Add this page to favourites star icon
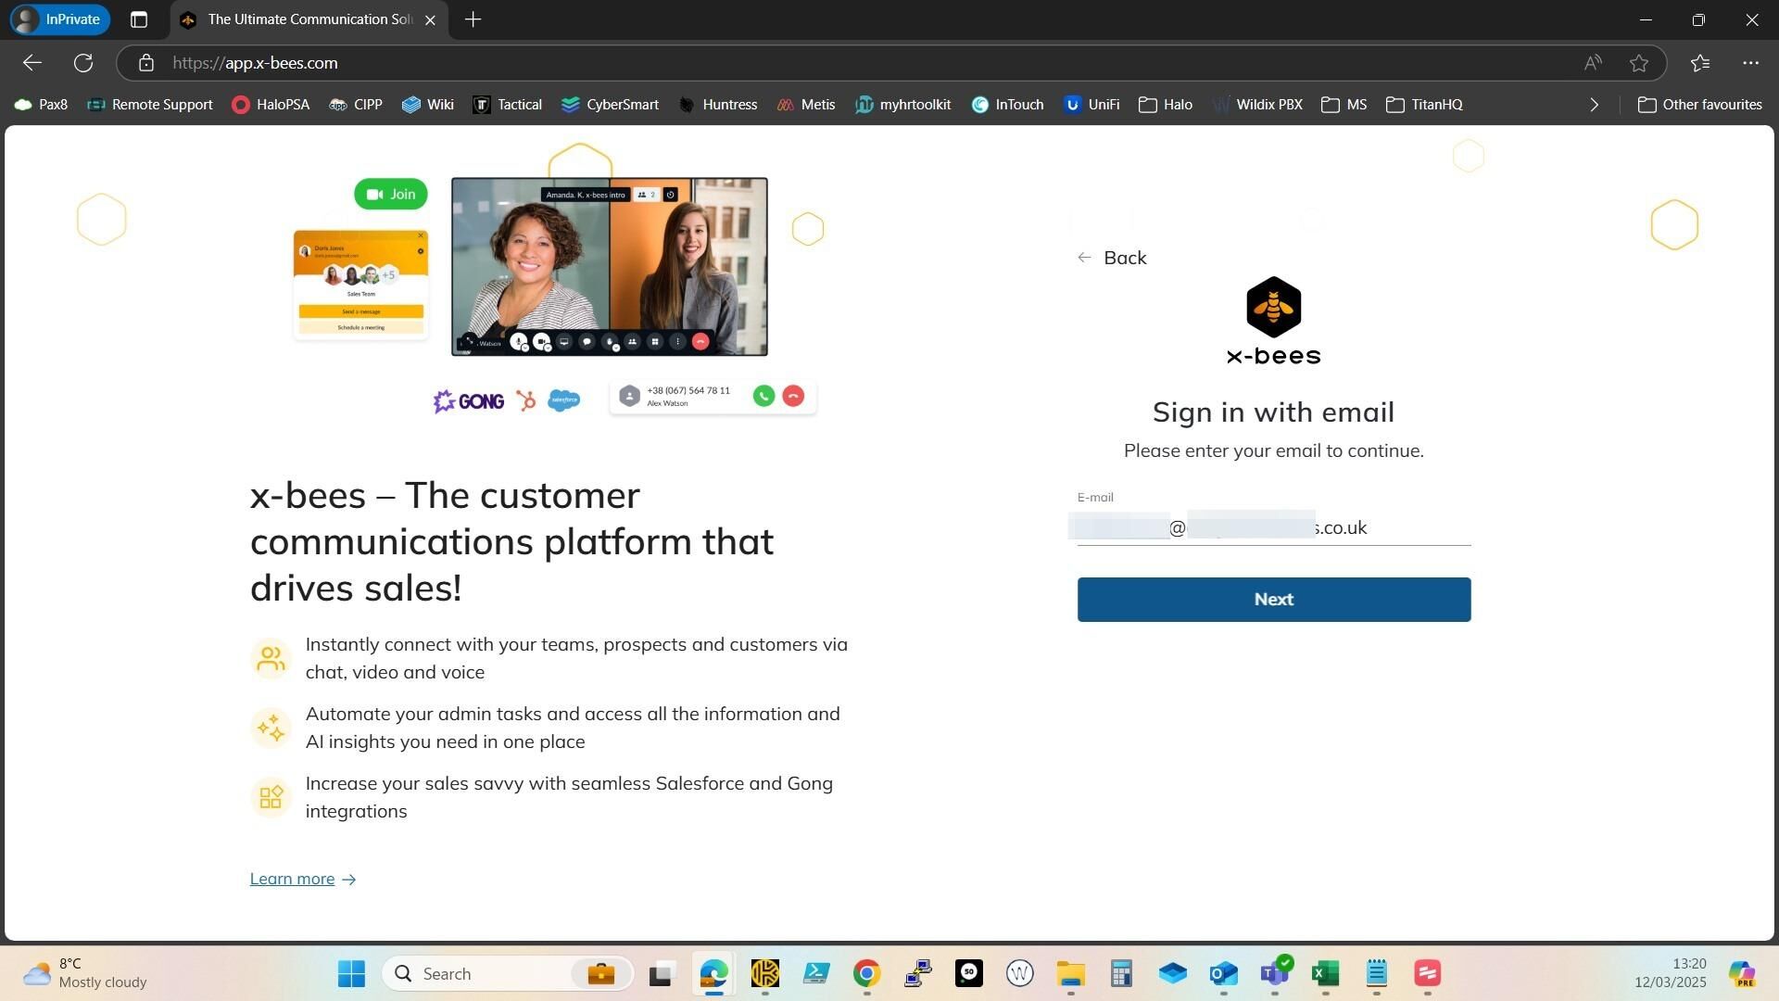The width and height of the screenshot is (1779, 1001). pos(1638,63)
